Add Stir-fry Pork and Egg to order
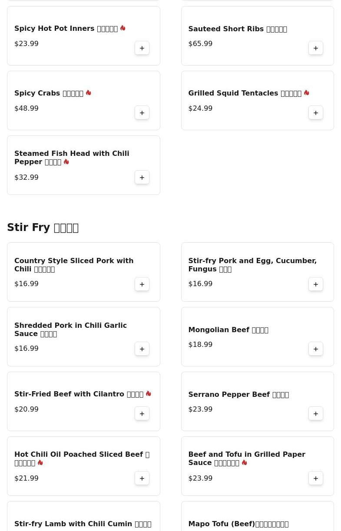341x531 pixels. tap(316, 284)
